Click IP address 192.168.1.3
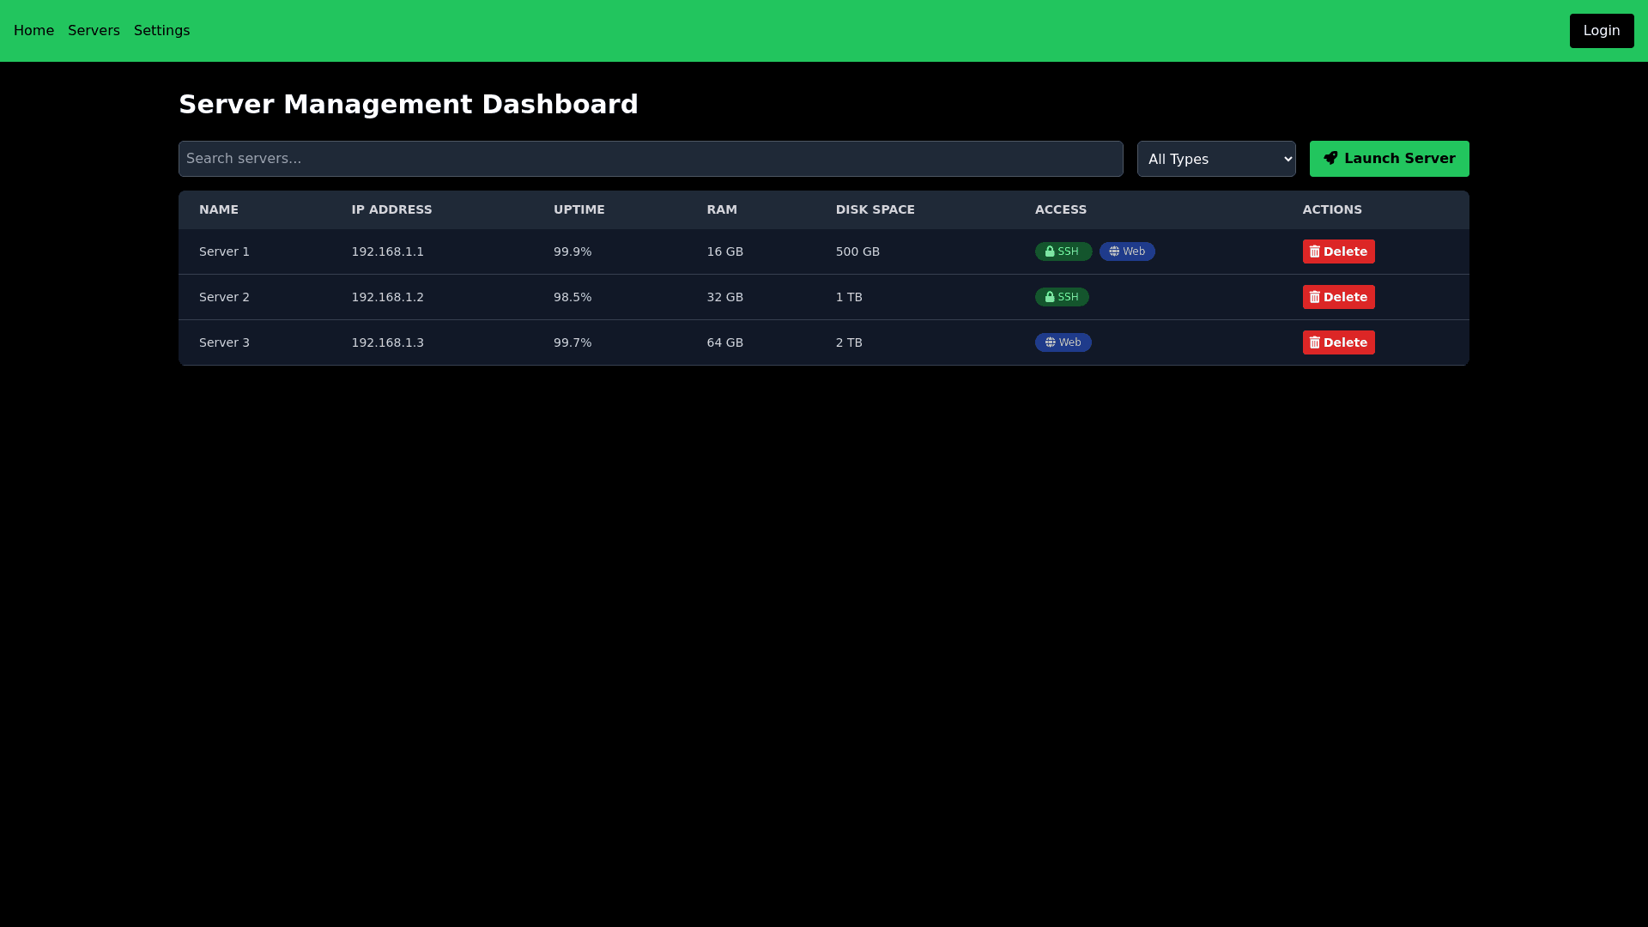Screen dimensions: 1648x927 (387, 342)
